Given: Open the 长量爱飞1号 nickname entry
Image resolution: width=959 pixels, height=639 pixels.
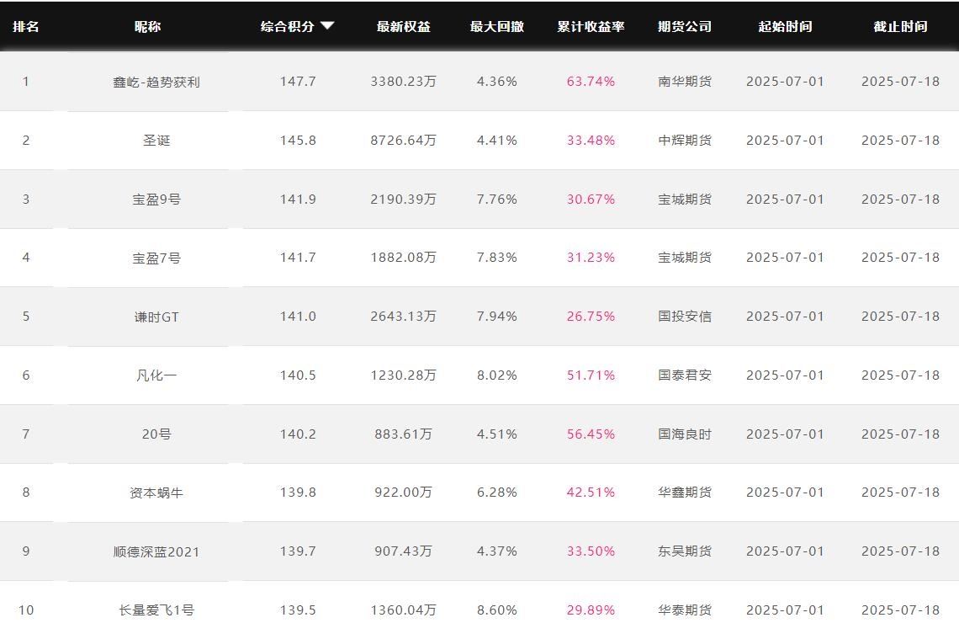Looking at the screenshot, I should coord(156,610).
